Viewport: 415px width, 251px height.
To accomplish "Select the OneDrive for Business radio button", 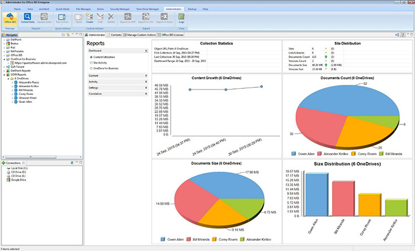I will (x=91, y=68).
